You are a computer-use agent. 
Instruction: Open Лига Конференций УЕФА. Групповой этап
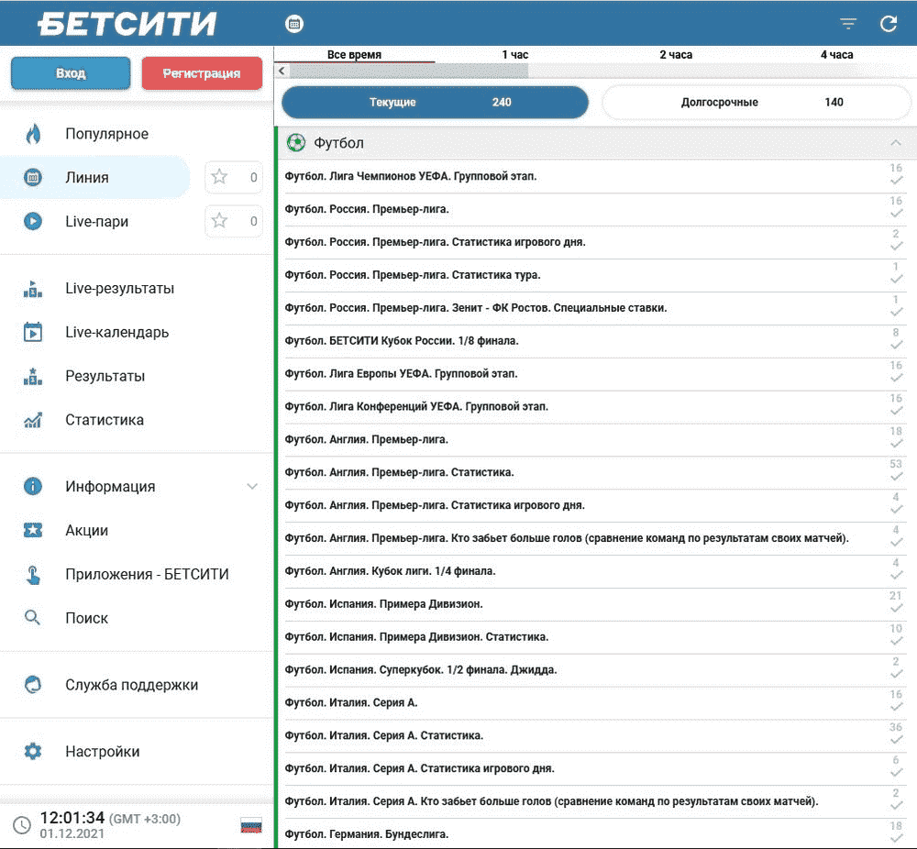point(592,406)
